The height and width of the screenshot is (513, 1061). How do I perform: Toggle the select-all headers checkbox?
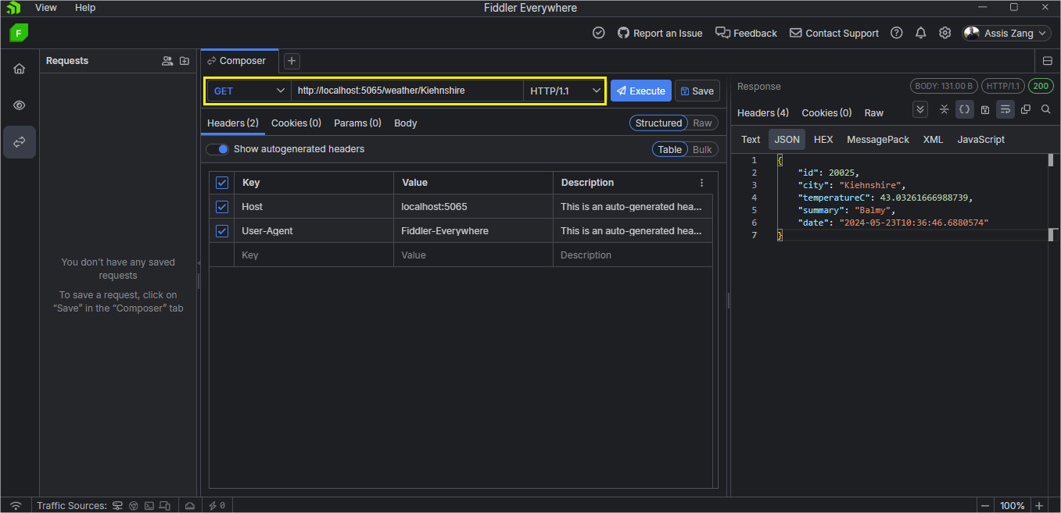tap(222, 183)
